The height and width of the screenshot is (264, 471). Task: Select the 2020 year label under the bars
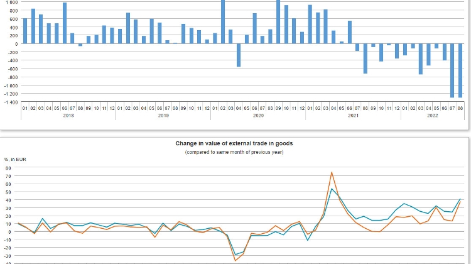coord(258,116)
